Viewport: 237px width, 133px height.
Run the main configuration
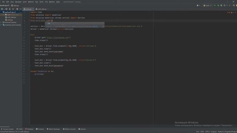(x=215, y=6)
